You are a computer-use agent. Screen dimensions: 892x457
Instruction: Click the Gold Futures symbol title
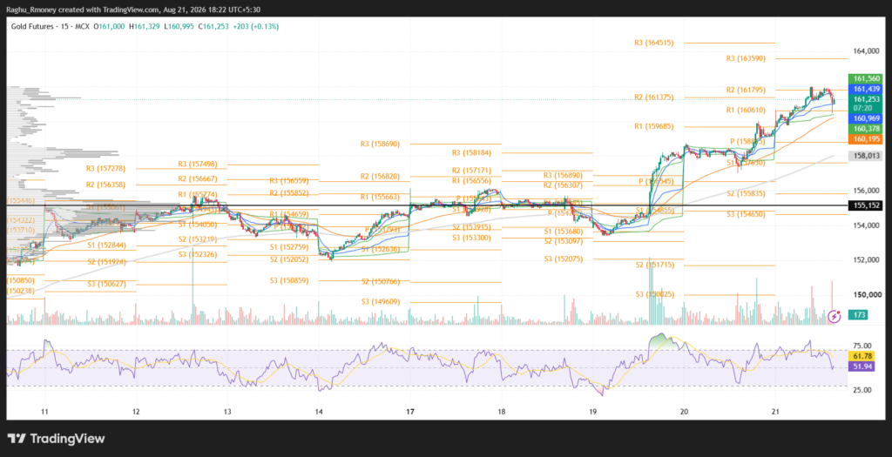32,26
